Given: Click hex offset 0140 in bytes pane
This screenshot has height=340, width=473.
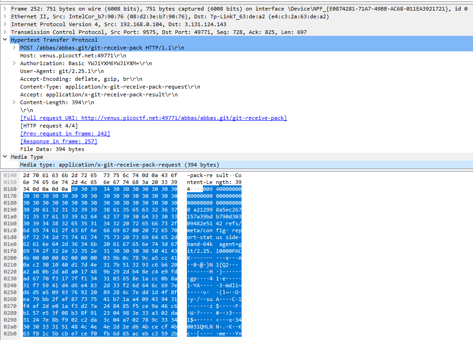Looking at the screenshot, I should point(10,175).
